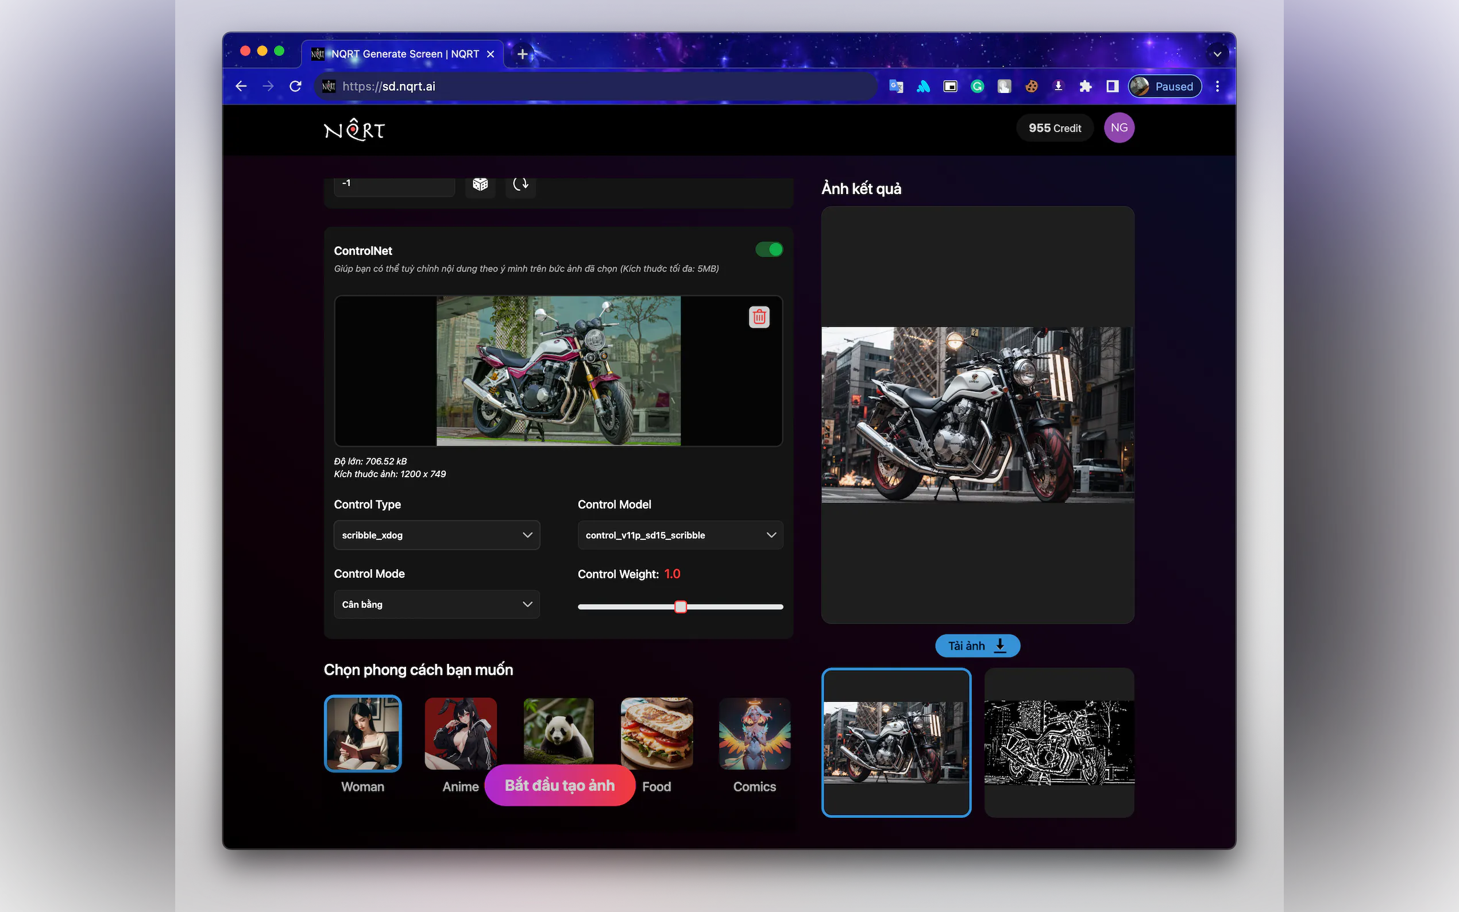The height and width of the screenshot is (912, 1459).
Task: Click the NQRT logo
Action: [x=354, y=130]
